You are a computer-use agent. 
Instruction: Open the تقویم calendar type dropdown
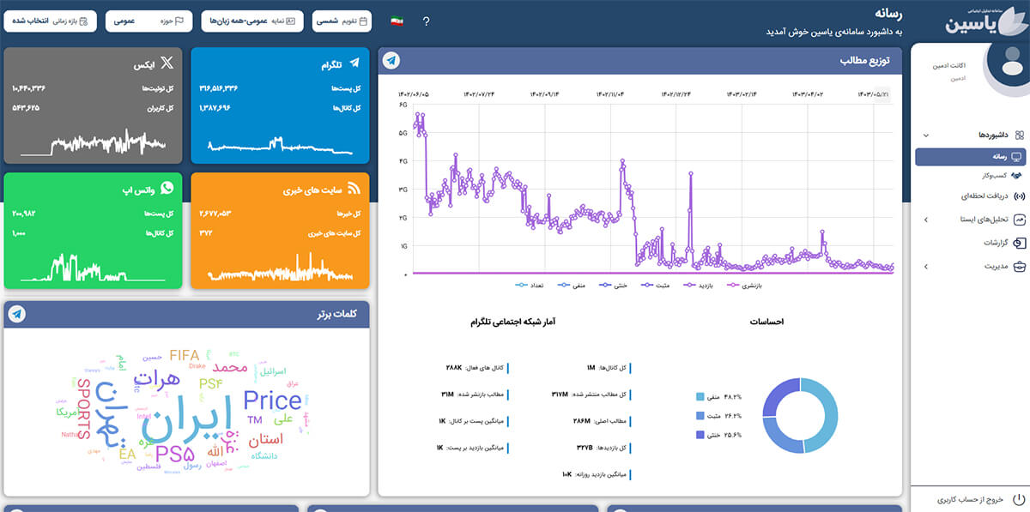[x=340, y=21]
